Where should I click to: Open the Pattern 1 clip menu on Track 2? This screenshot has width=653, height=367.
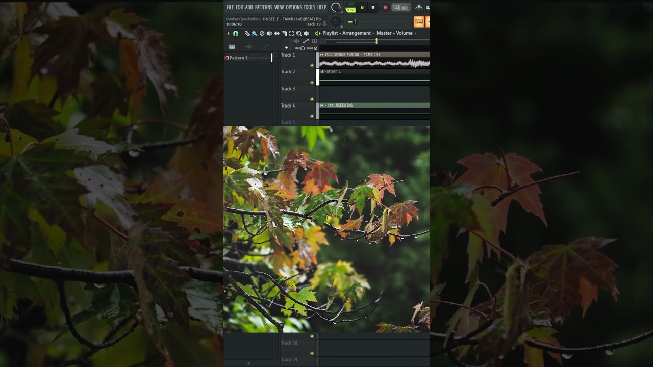(x=322, y=71)
